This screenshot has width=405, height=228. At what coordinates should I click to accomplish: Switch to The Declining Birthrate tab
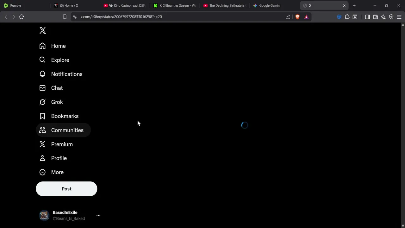[x=224, y=5]
